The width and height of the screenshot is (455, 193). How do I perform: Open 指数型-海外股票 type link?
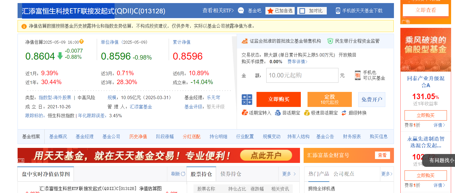tap(55, 97)
